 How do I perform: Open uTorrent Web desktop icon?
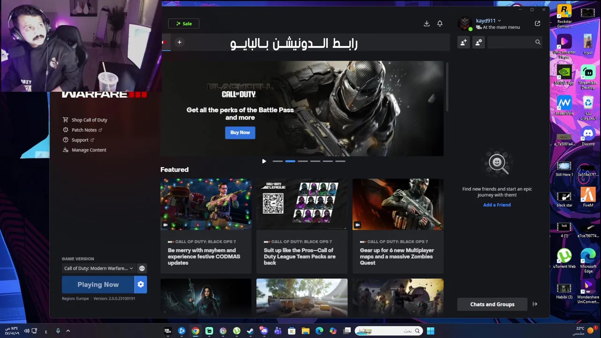tap(564, 258)
